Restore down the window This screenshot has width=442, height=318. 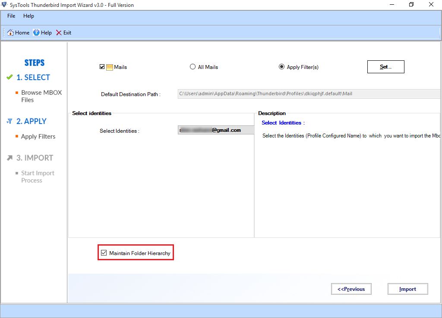[411, 4]
